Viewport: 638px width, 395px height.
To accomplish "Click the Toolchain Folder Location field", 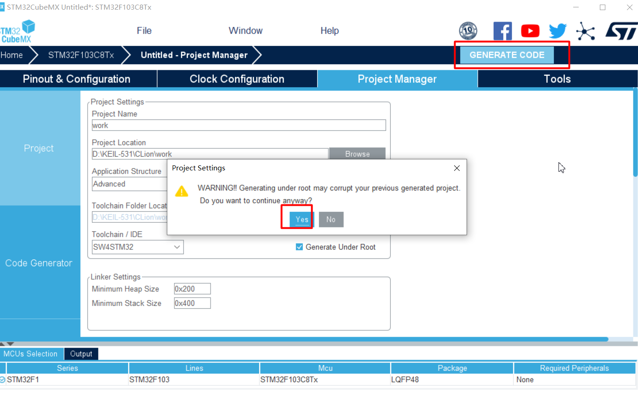I will coord(130,217).
